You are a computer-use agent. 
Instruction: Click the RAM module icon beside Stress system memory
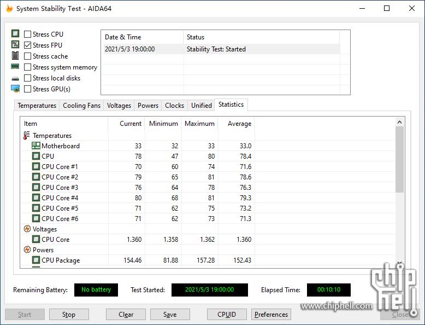pos(15,66)
